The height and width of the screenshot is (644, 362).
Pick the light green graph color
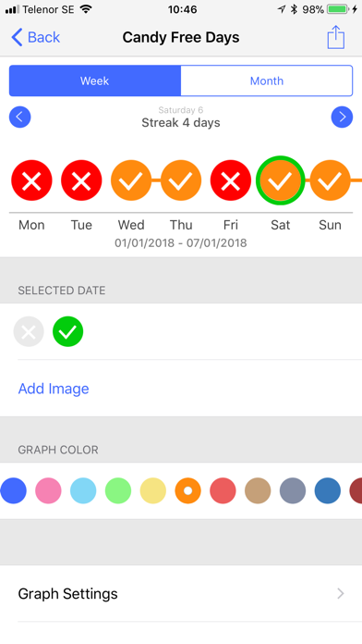point(118,490)
